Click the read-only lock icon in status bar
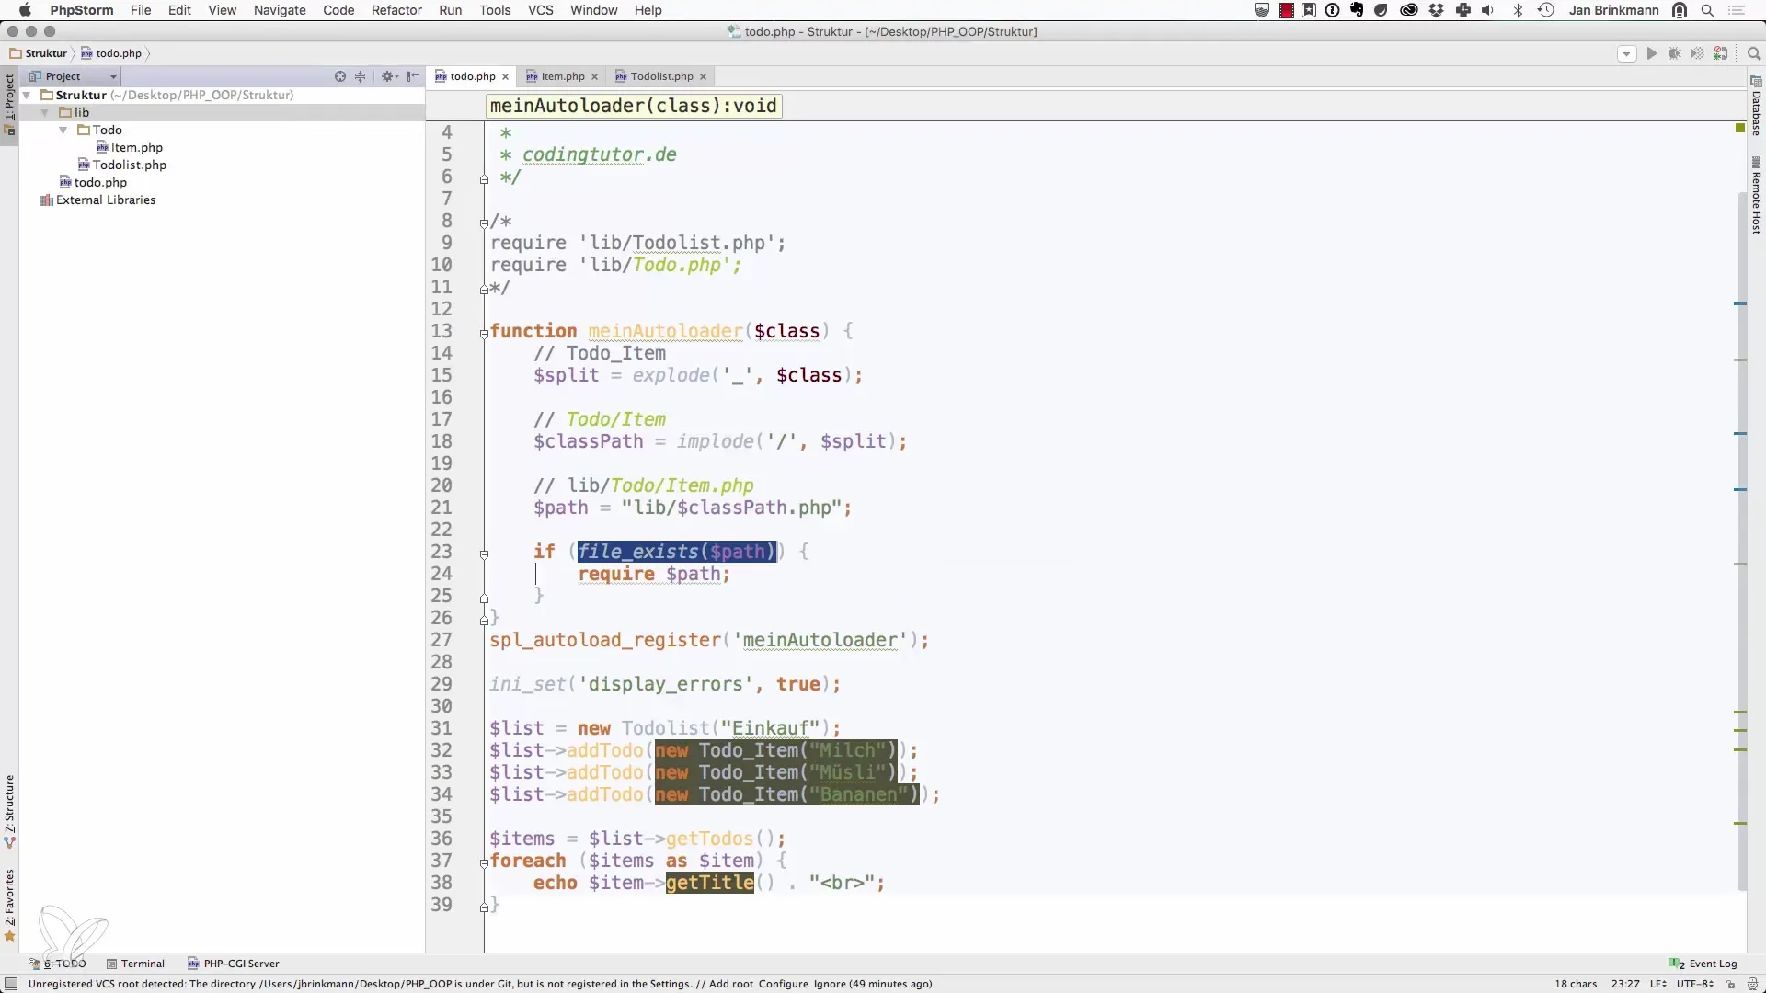The width and height of the screenshot is (1766, 993). [1729, 984]
